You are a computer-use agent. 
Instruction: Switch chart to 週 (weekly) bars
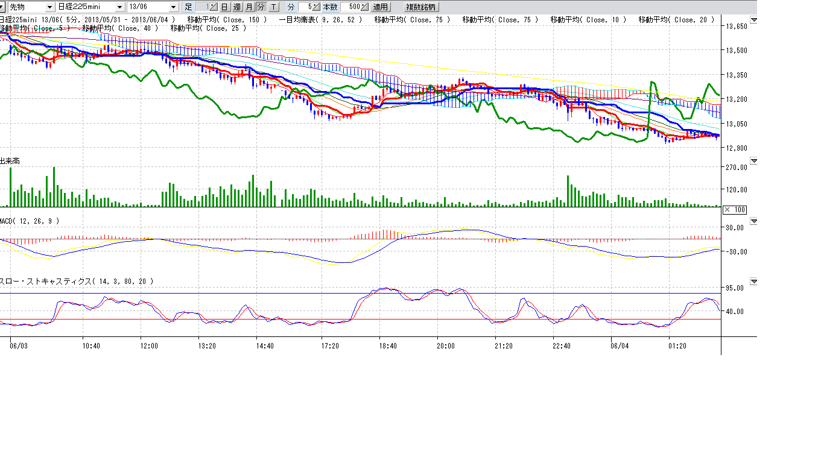(236, 7)
